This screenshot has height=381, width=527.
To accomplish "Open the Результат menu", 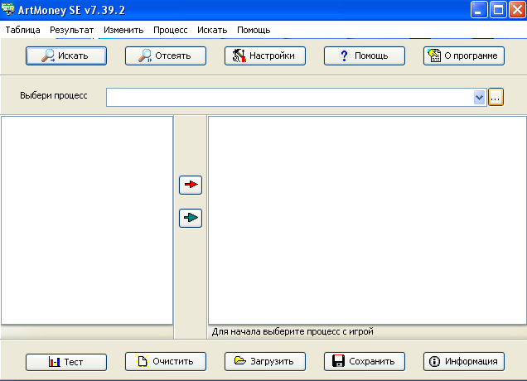I will pos(71,30).
